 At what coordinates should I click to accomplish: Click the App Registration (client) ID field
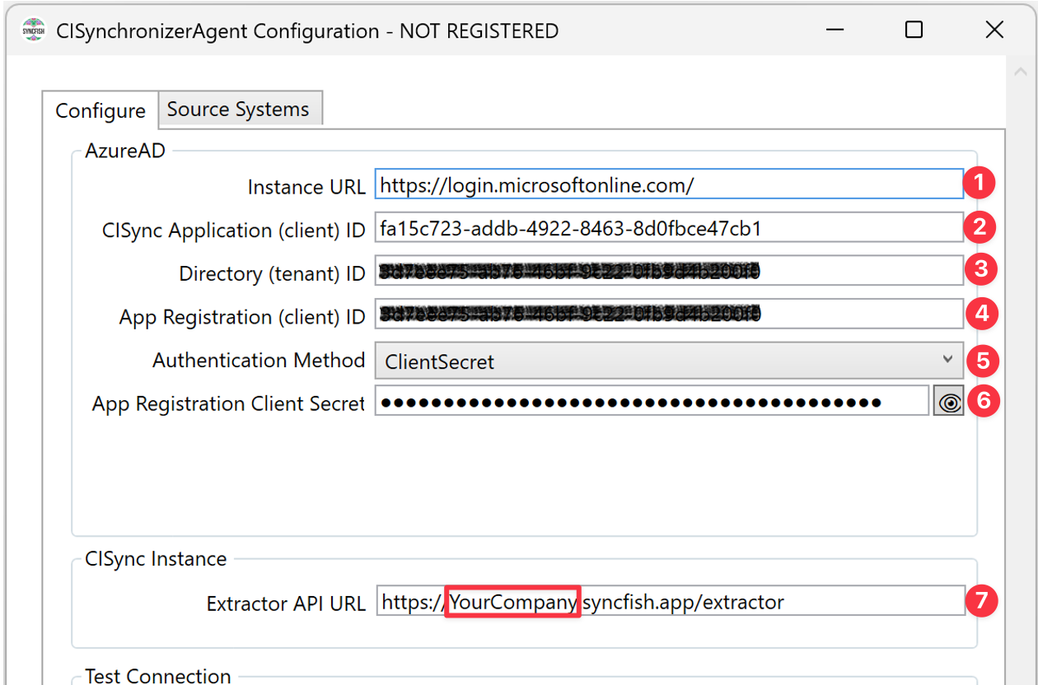point(669,314)
